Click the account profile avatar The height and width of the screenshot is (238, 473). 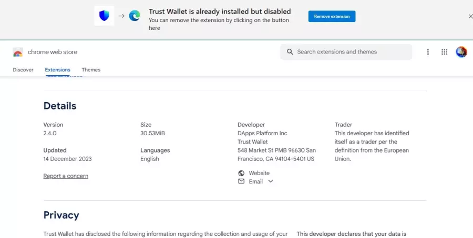461,52
